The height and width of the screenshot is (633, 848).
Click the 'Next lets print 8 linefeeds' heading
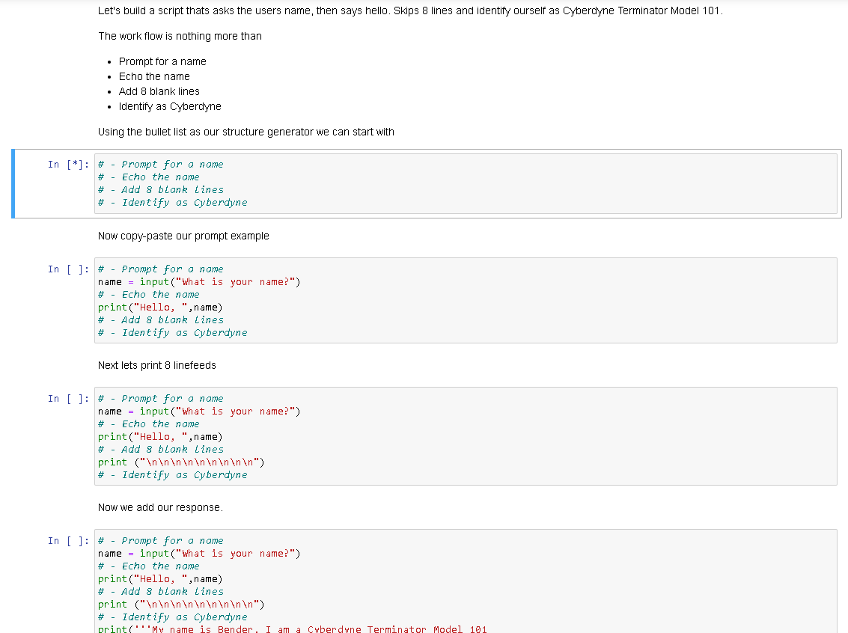pyautogui.click(x=156, y=365)
